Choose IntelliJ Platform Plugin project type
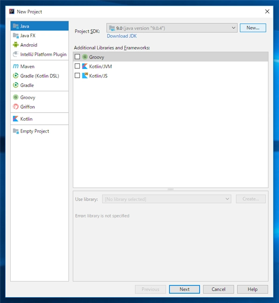 40,54
